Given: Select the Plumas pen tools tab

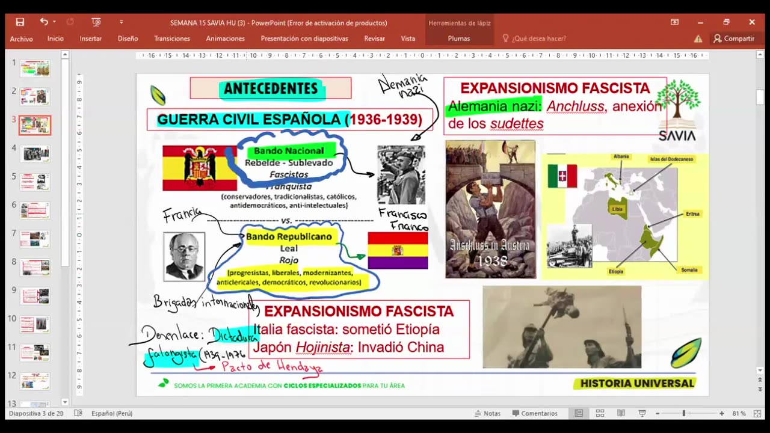Looking at the screenshot, I should [x=459, y=38].
